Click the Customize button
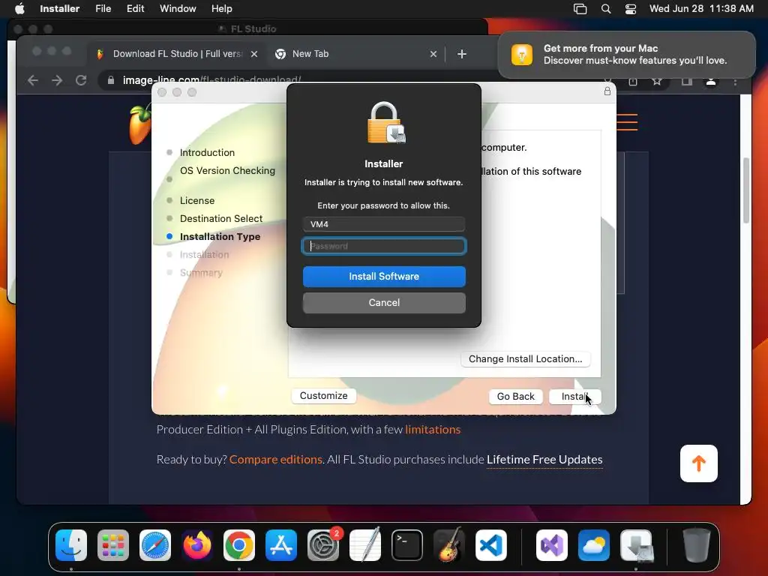Image resolution: width=768 pixels, height=576 pixels. click(324, 396)
